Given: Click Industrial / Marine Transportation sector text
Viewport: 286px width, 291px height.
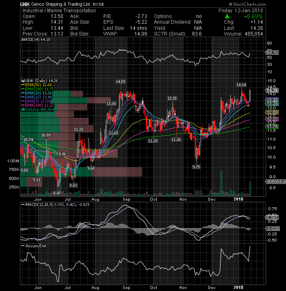Looking at the screenshot, I should (x=59, y=11).
